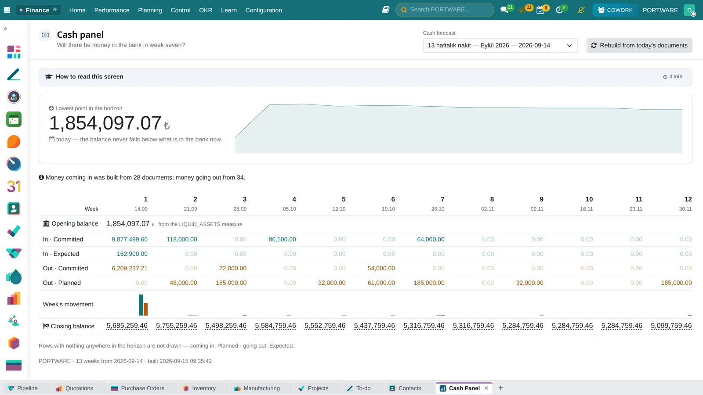The image size is (703, 395).
Task: Open the messages chat icon with badge 21
Action: click(504, 10)
